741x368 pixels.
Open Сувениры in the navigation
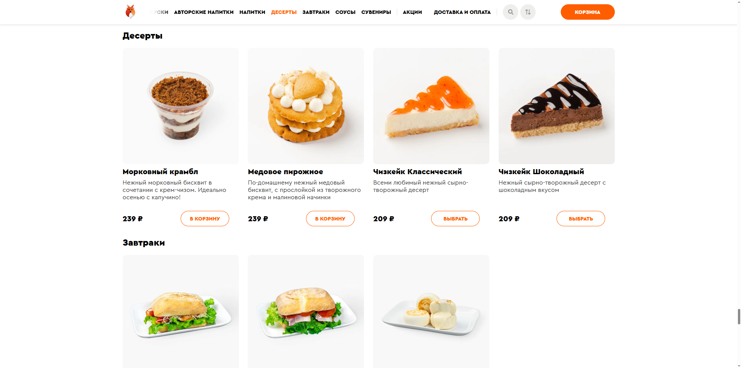376,12
